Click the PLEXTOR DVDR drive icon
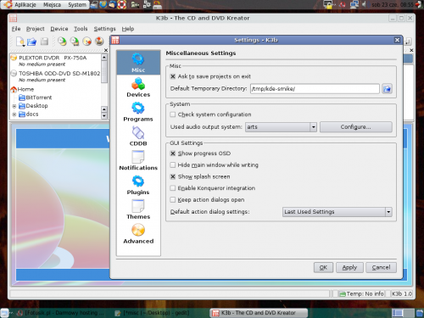The image size is (424, 318). (x=14, y=58)
